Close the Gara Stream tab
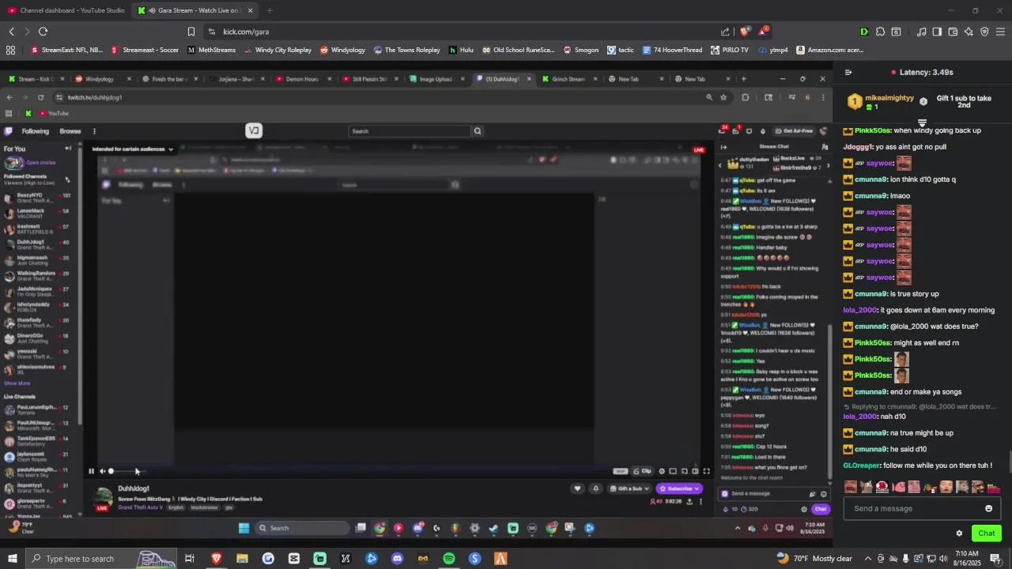The height and width of the screenshot is (569, 1012). [250, 10]
